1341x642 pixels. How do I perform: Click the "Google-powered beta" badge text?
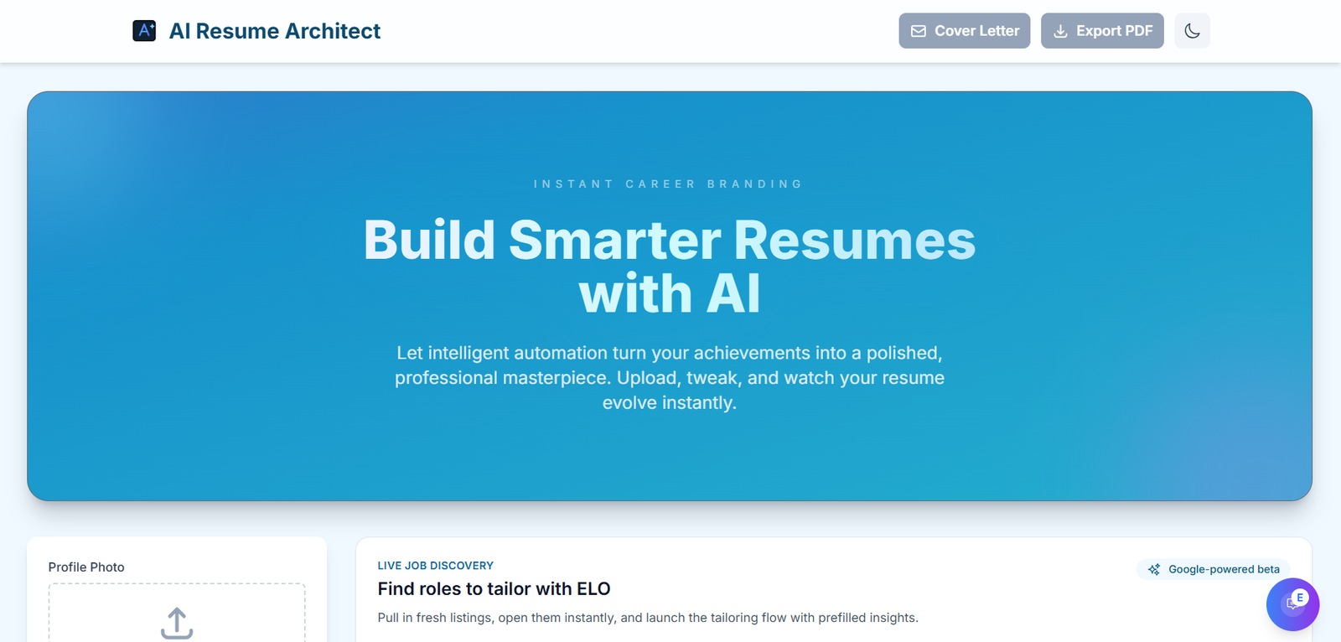click(x=1224, y=569)
